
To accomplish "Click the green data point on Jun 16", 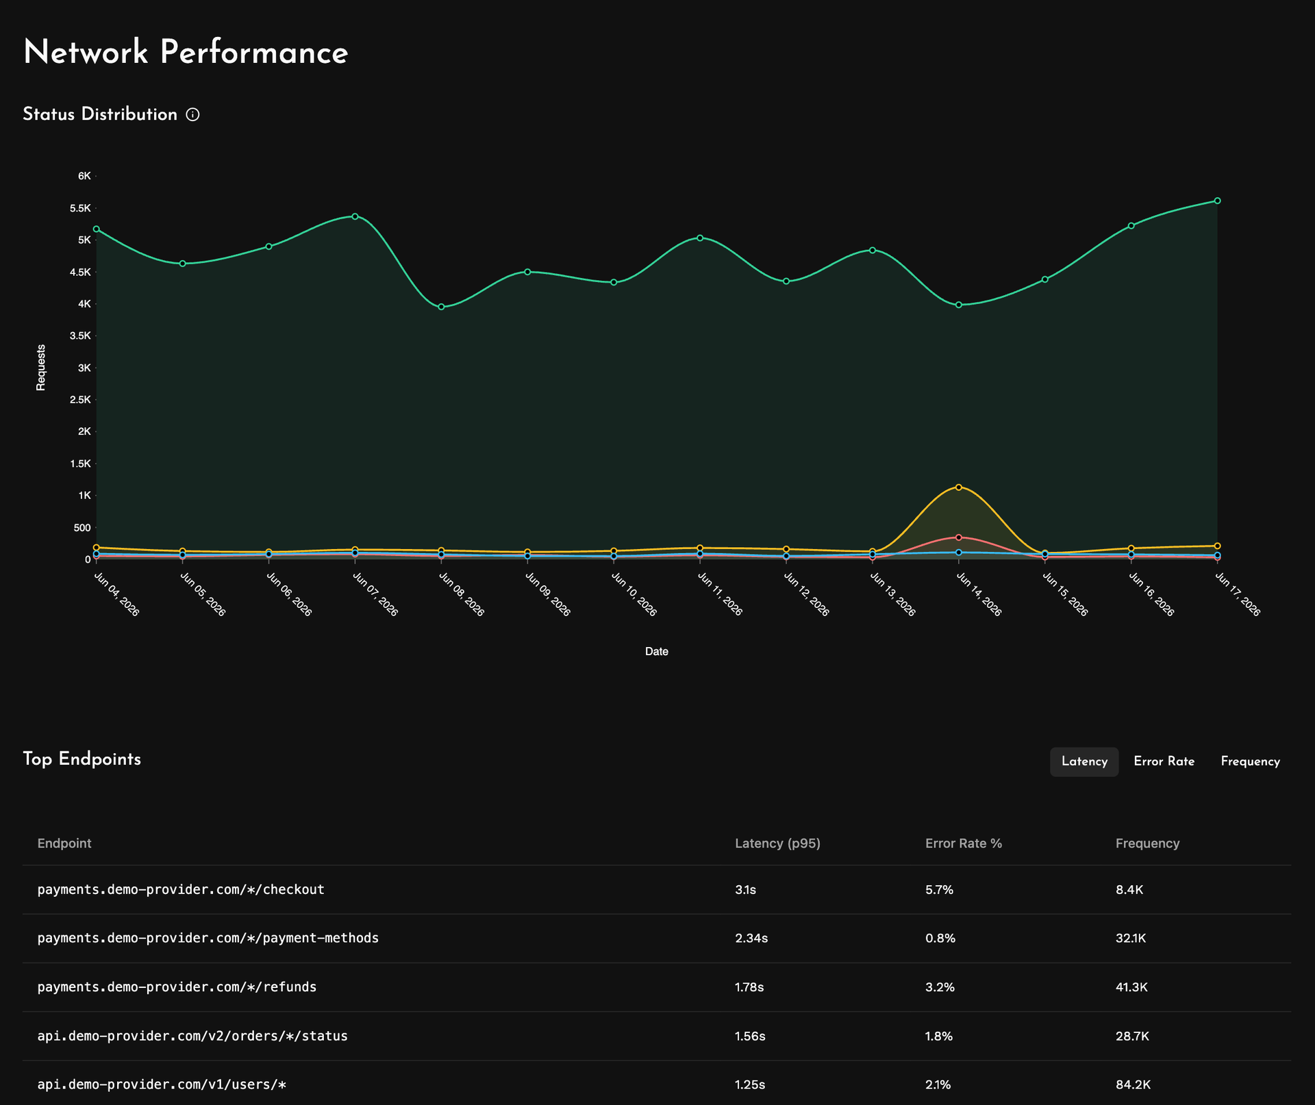I will pyautogui.click(x=1131, y=225).
